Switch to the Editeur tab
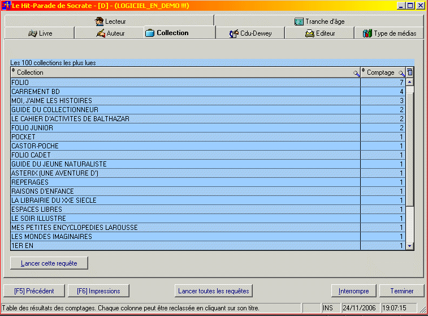The width and height of the screenshot is (428, 316). pyautogui.click(x=319, y=33)
